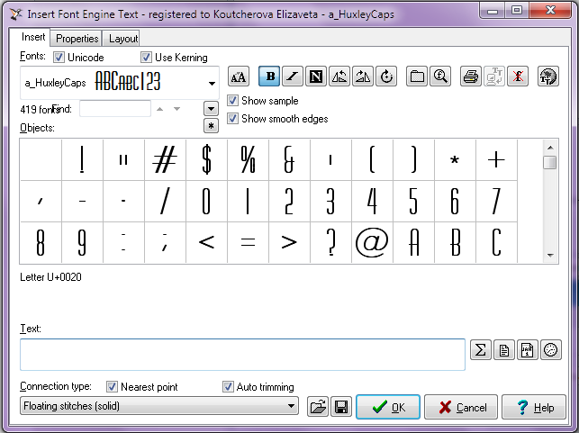Uncheck the Unicode checkbox
This screenshot has height=433, width=579.
[59, 58]
